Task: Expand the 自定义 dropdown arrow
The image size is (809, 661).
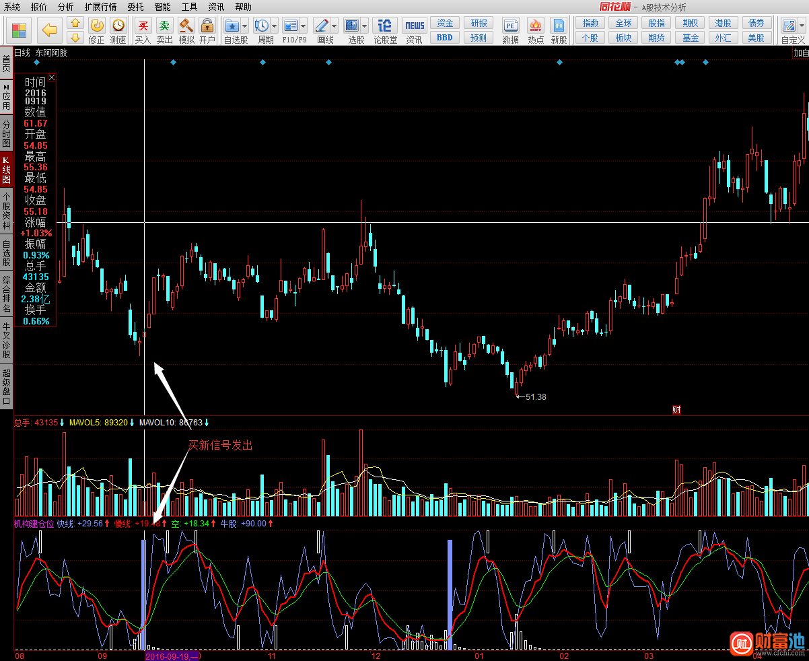Action: point(802,26)
